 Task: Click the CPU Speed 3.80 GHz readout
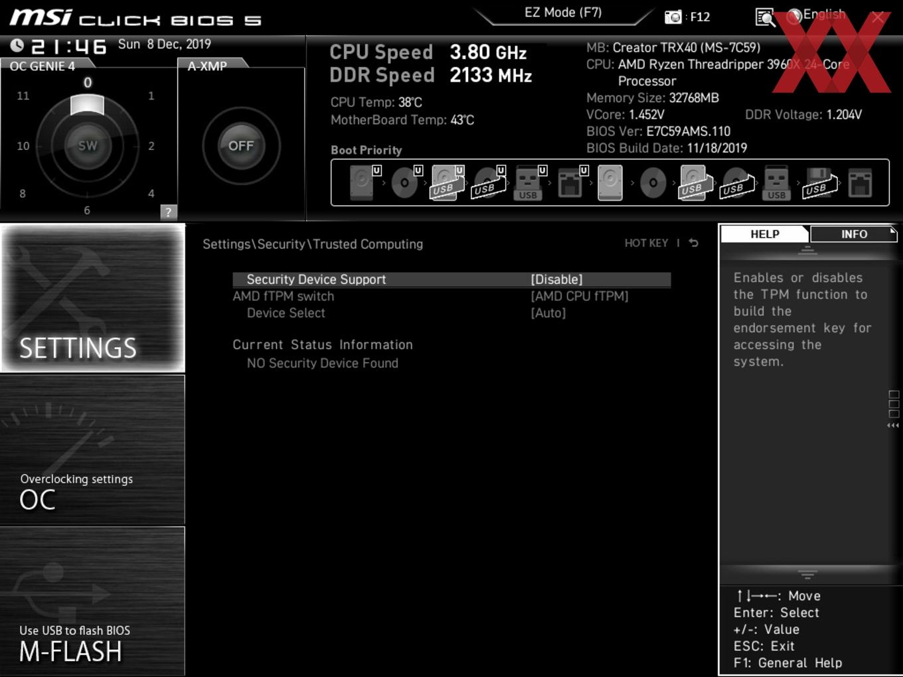[x=428, y=52]
